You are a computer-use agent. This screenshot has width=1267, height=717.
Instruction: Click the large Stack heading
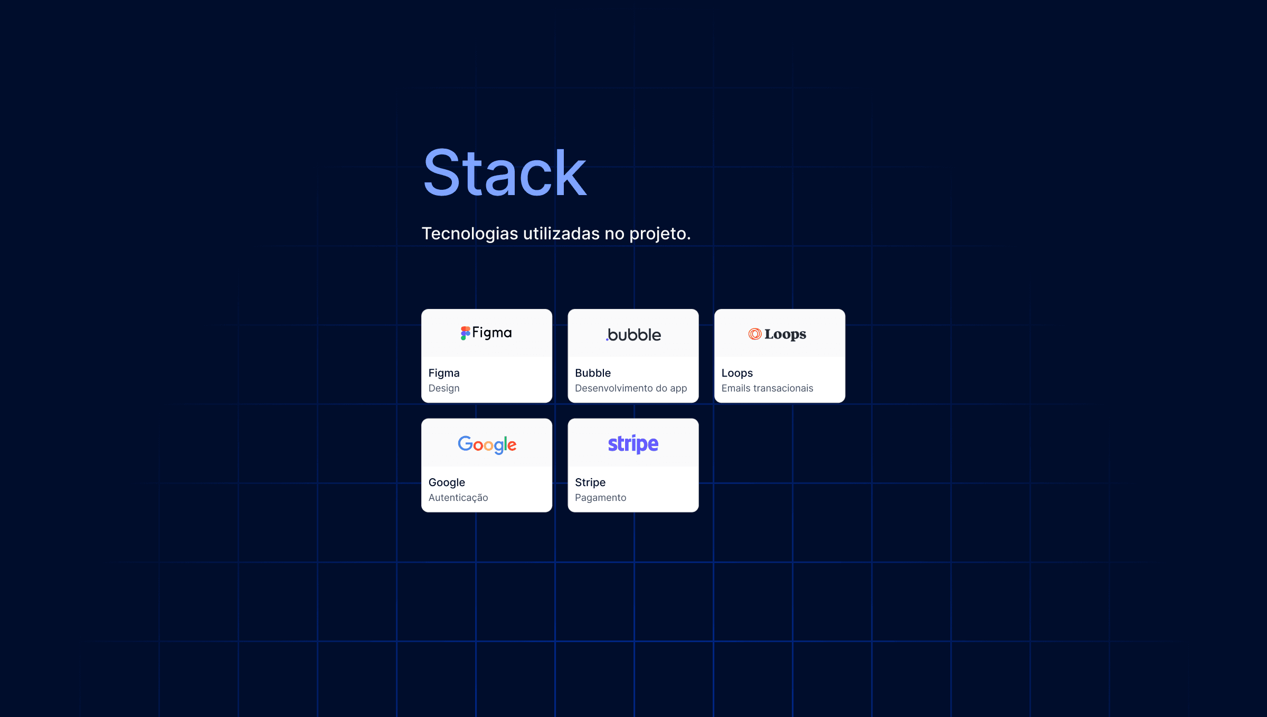pos(505,173)
